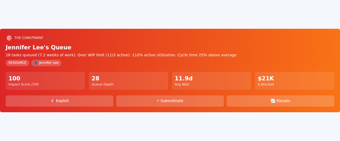Viewport: 340px width, 141px height.
Task: Click the Jennifer Lee's Queue heading
Action: coord(39,47)
